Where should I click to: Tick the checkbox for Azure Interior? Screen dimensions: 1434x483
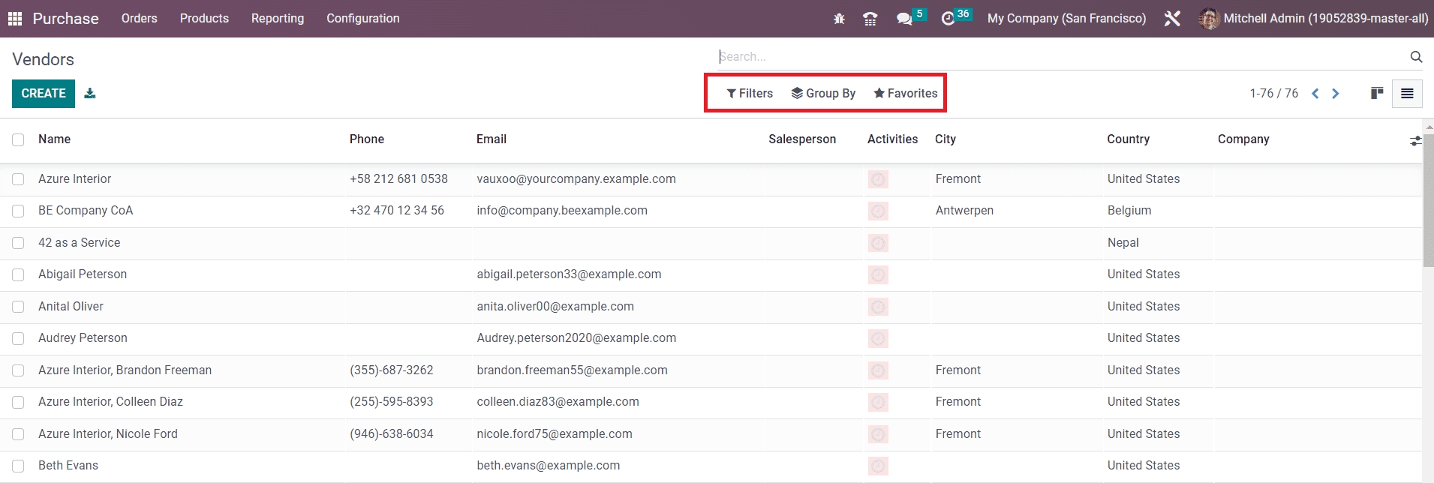18,179
